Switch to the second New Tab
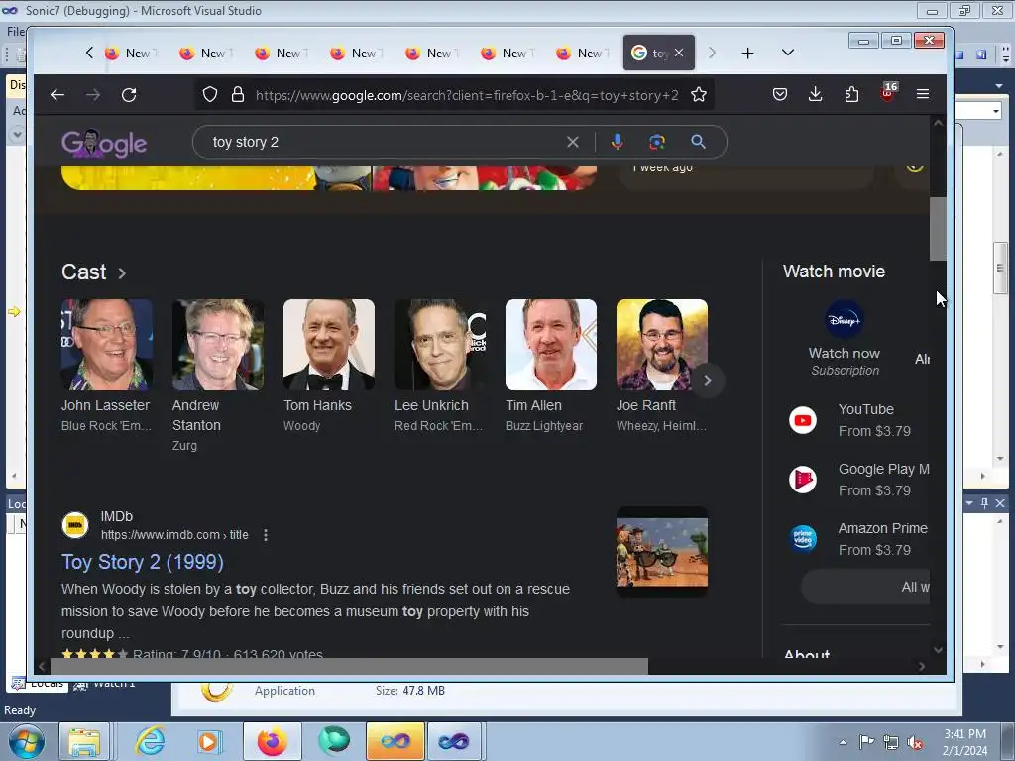 (204, 54)
